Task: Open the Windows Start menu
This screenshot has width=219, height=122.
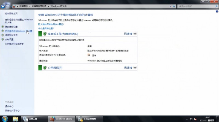Action: click(x=5, y=119)
